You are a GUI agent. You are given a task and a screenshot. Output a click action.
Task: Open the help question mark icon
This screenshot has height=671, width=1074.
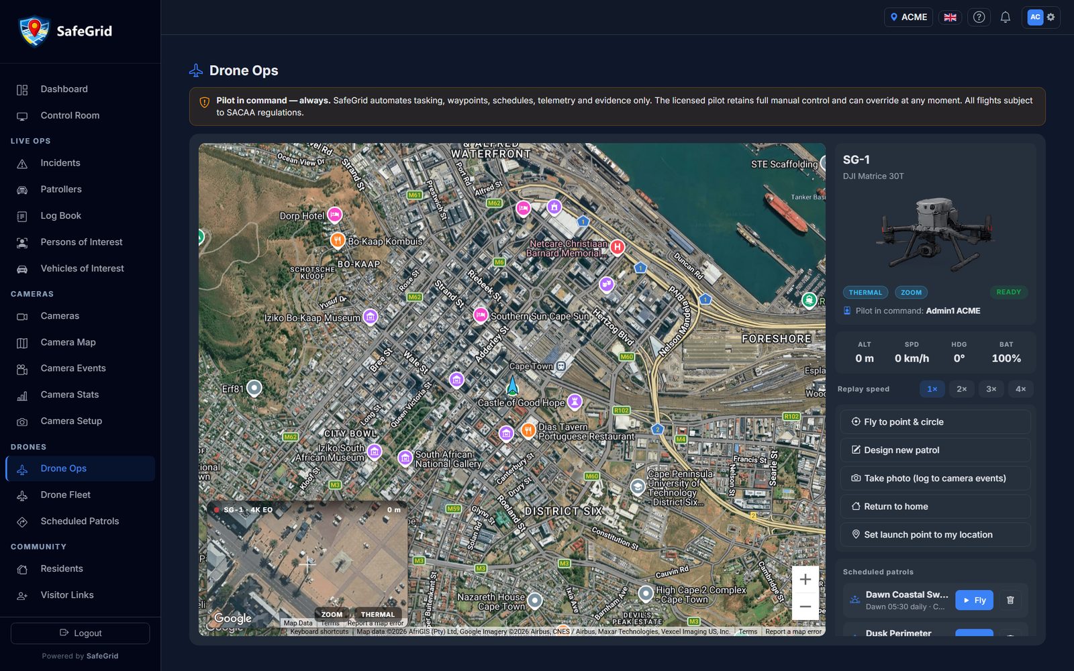[979, 17]
